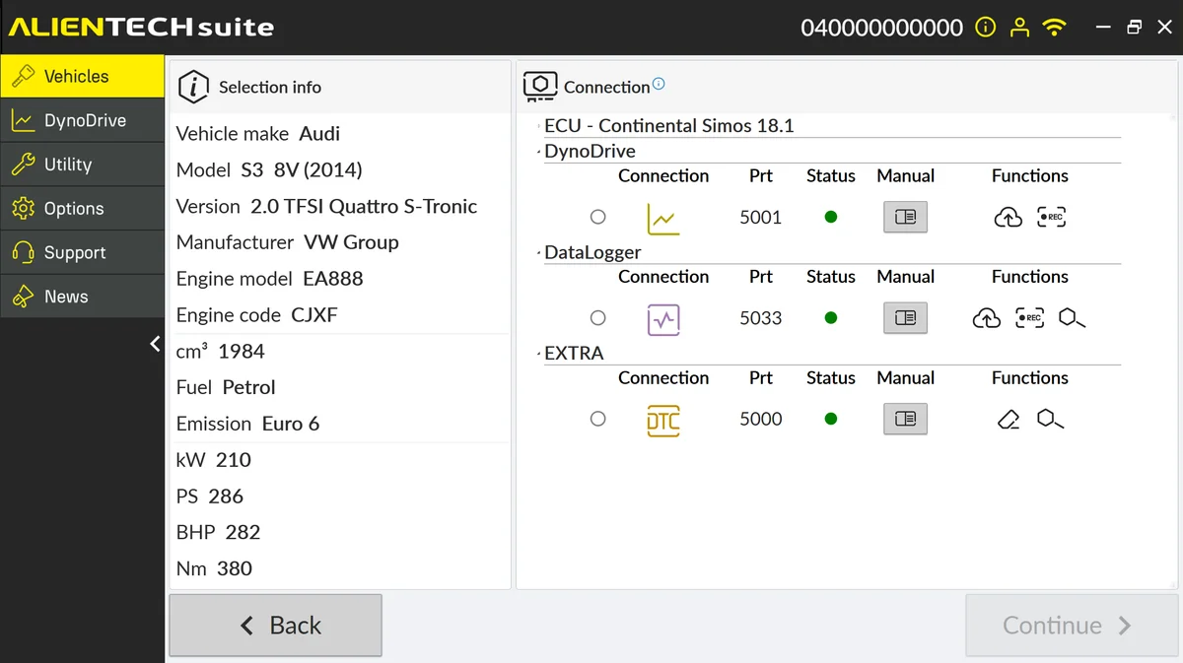
Task: Select the EXTRA DTC connection radio button
Action: (x=597, y=419)
